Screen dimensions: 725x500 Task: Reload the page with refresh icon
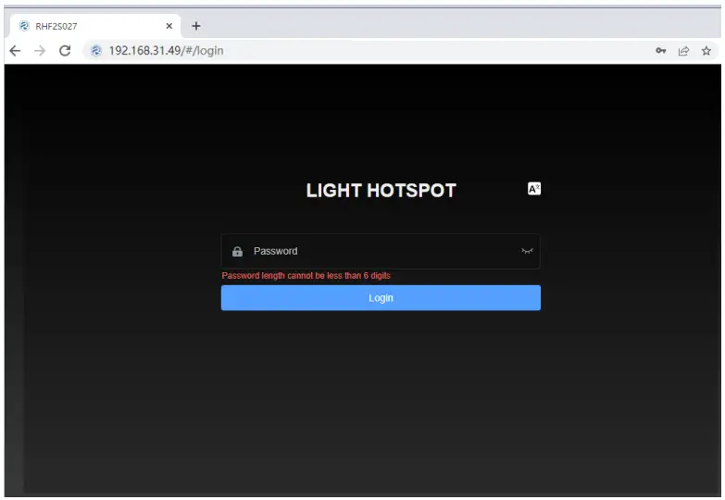65,51
